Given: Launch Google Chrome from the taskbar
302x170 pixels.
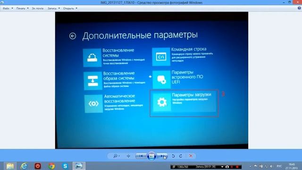Looking at the screenshot, I should coord(51,166).
